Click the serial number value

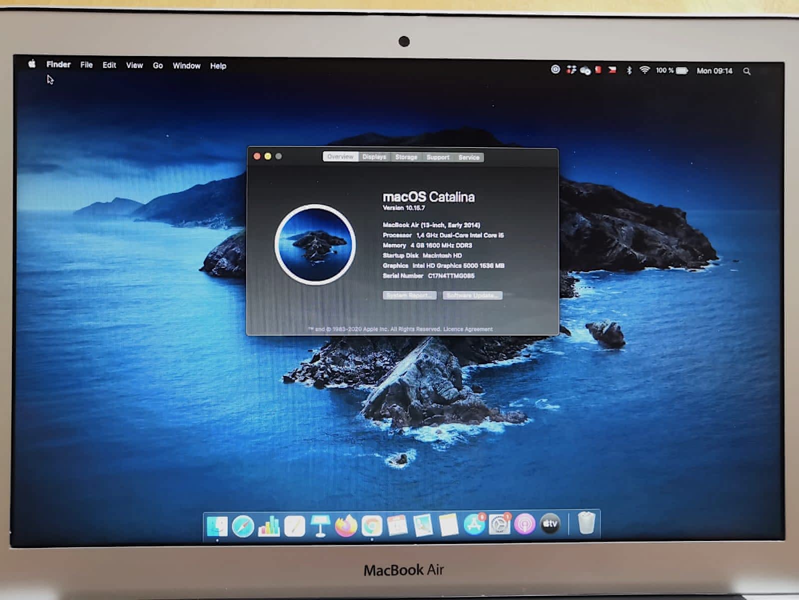tap(451, 275)
